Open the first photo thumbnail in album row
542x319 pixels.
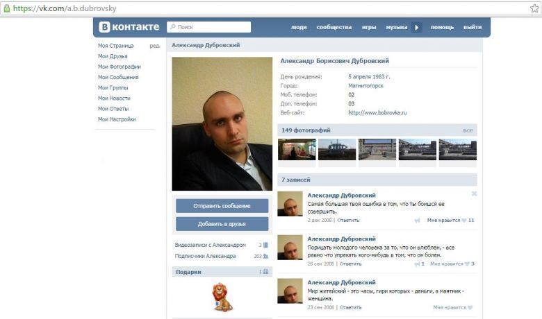(297, 150)
